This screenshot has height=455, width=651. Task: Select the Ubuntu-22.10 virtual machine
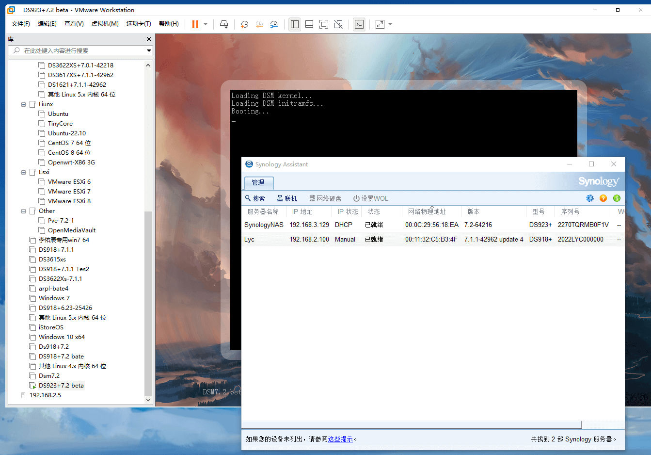point(67,133)
